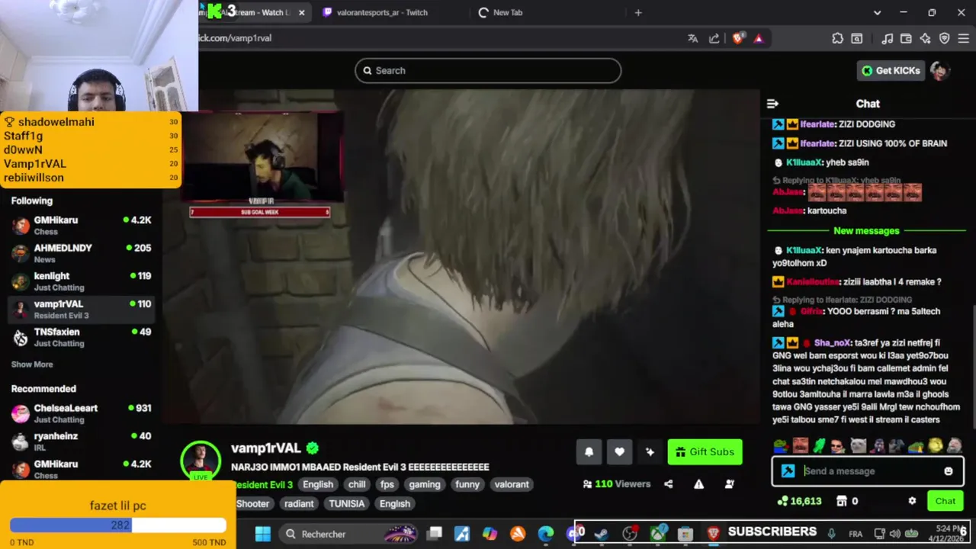
Task: Open chat settings gear icon
Action: 912,501
